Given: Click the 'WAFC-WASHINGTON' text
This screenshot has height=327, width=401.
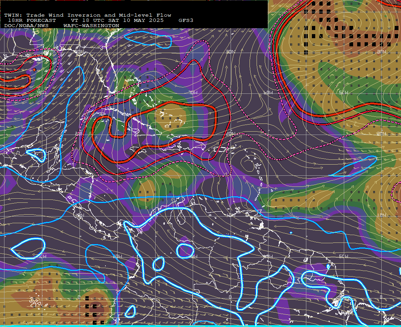Looking at the screenshot, I should [91, 26].
